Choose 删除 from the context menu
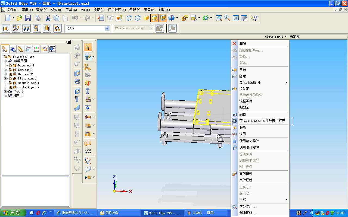Screen dimensions: 348x217 tap(260, 43)
